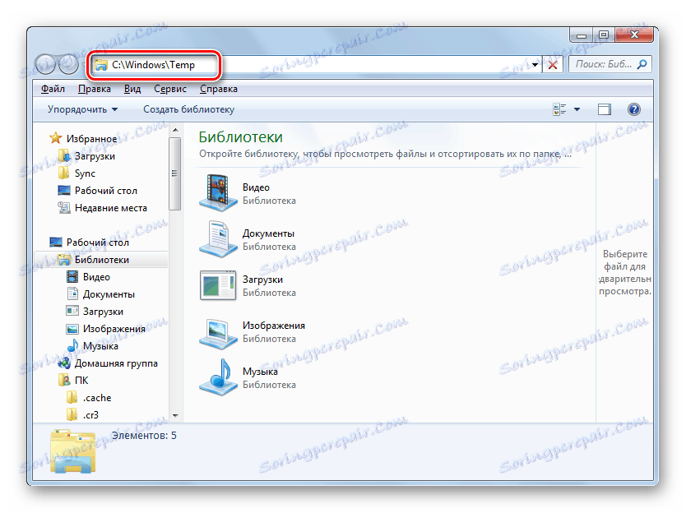Click the navigation pane scroll down arrow
The height and width of the screenshot is (513, 686).
[x=175, y=415]
